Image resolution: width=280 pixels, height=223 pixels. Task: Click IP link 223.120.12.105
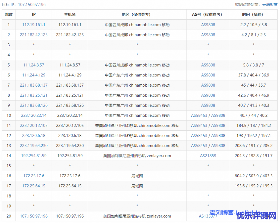pyautogui.click(x=34, y=125)
